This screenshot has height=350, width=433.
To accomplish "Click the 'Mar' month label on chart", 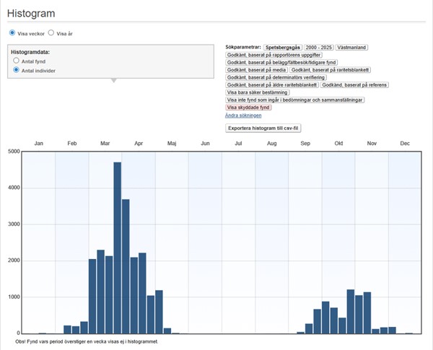I will (105, 144).
